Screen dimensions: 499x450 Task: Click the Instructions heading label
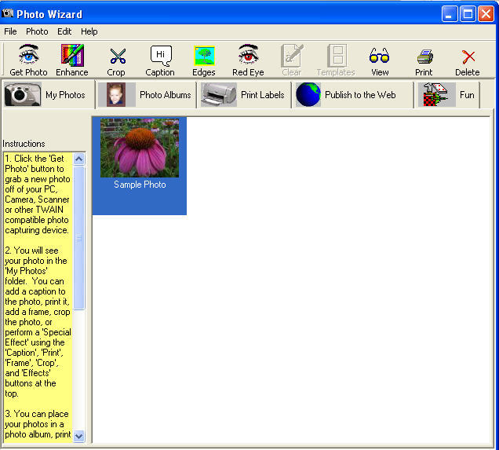click(x=24, y=144)
